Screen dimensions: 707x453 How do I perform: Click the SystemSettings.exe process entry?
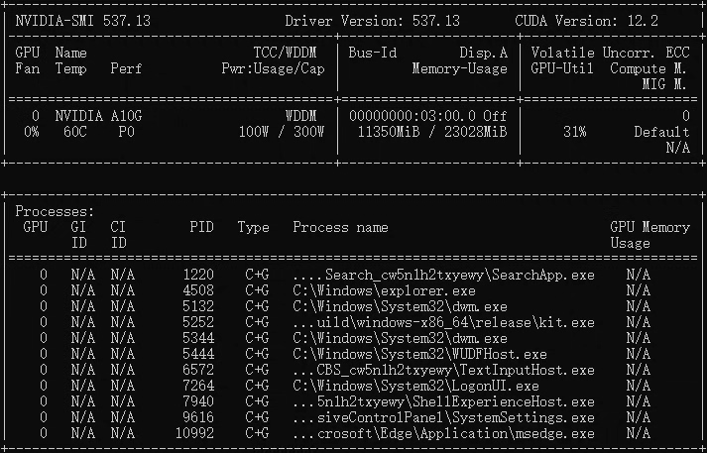pyautogui.click(x=443, y=417)
